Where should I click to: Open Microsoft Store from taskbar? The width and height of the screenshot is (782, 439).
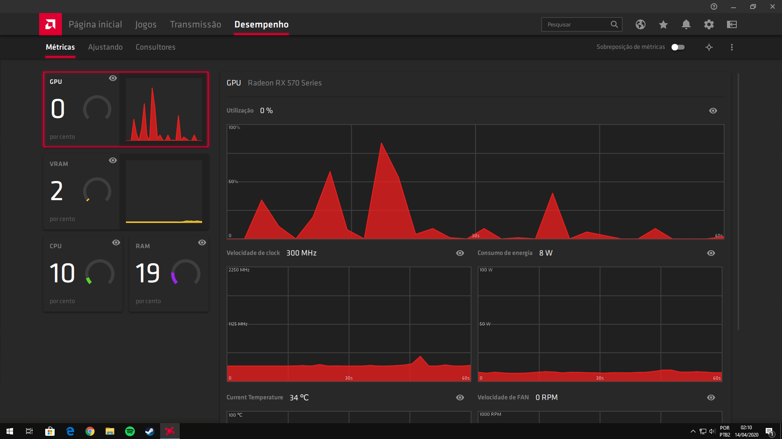[x=50, y=431]
